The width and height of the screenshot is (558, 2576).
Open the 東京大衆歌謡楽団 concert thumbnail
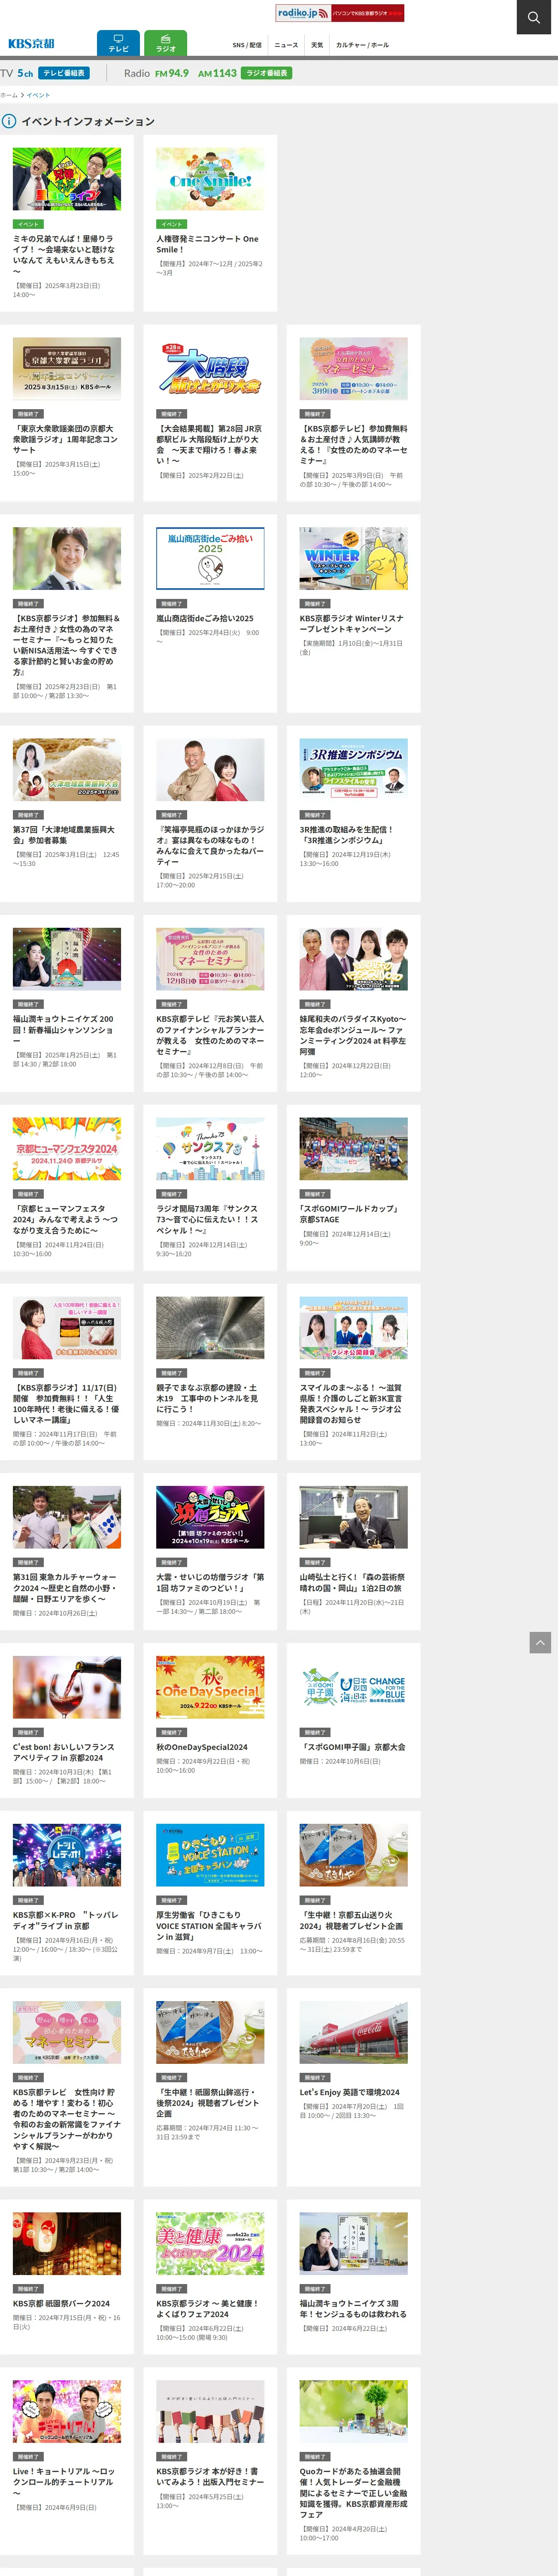[x=67, y=368]
